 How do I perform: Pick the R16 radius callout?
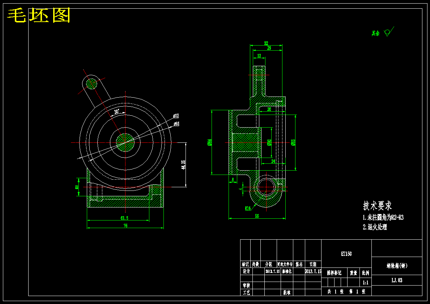tap(248, 208)
